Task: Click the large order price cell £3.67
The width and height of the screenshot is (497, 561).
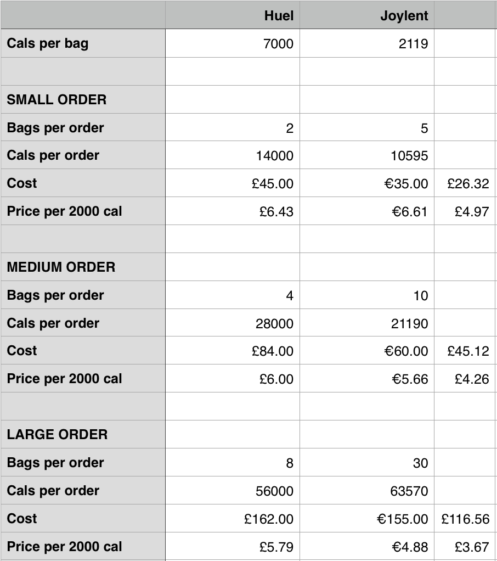Action: click(x=465, y=546)
